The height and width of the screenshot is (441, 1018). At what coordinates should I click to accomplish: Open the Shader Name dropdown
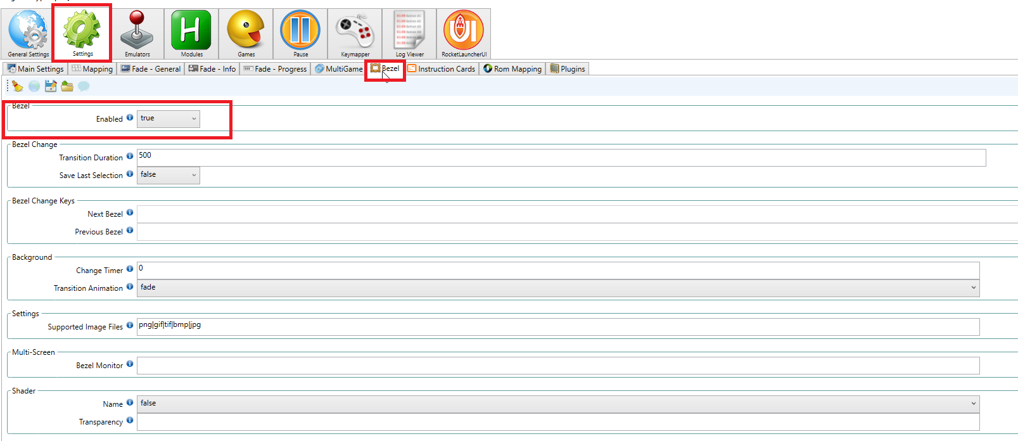(x=557, y=404)
